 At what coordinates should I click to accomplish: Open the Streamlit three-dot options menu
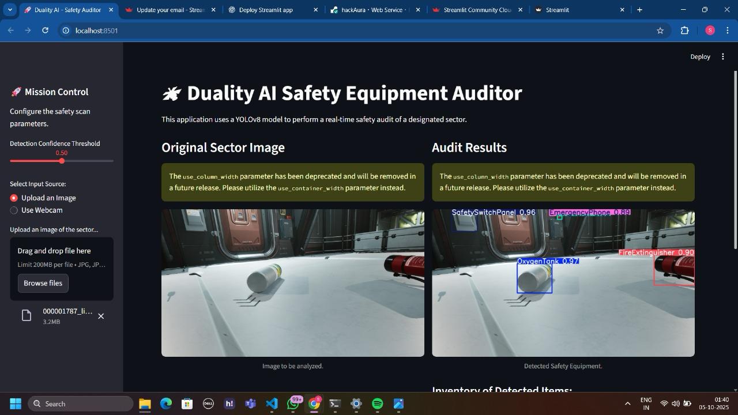click(722, 56)
